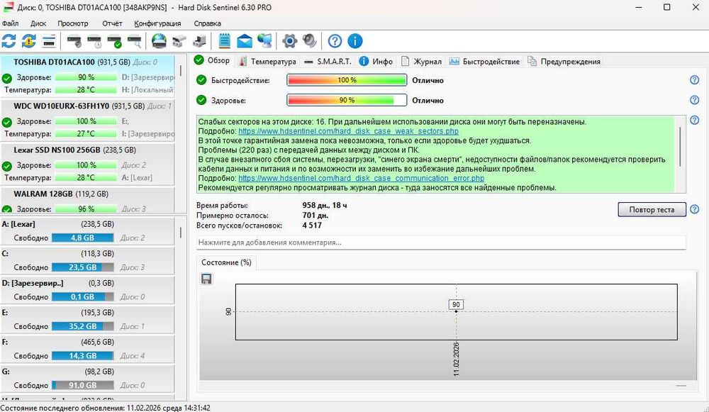Switch to the Инфо tab

(x=376, y=62)
